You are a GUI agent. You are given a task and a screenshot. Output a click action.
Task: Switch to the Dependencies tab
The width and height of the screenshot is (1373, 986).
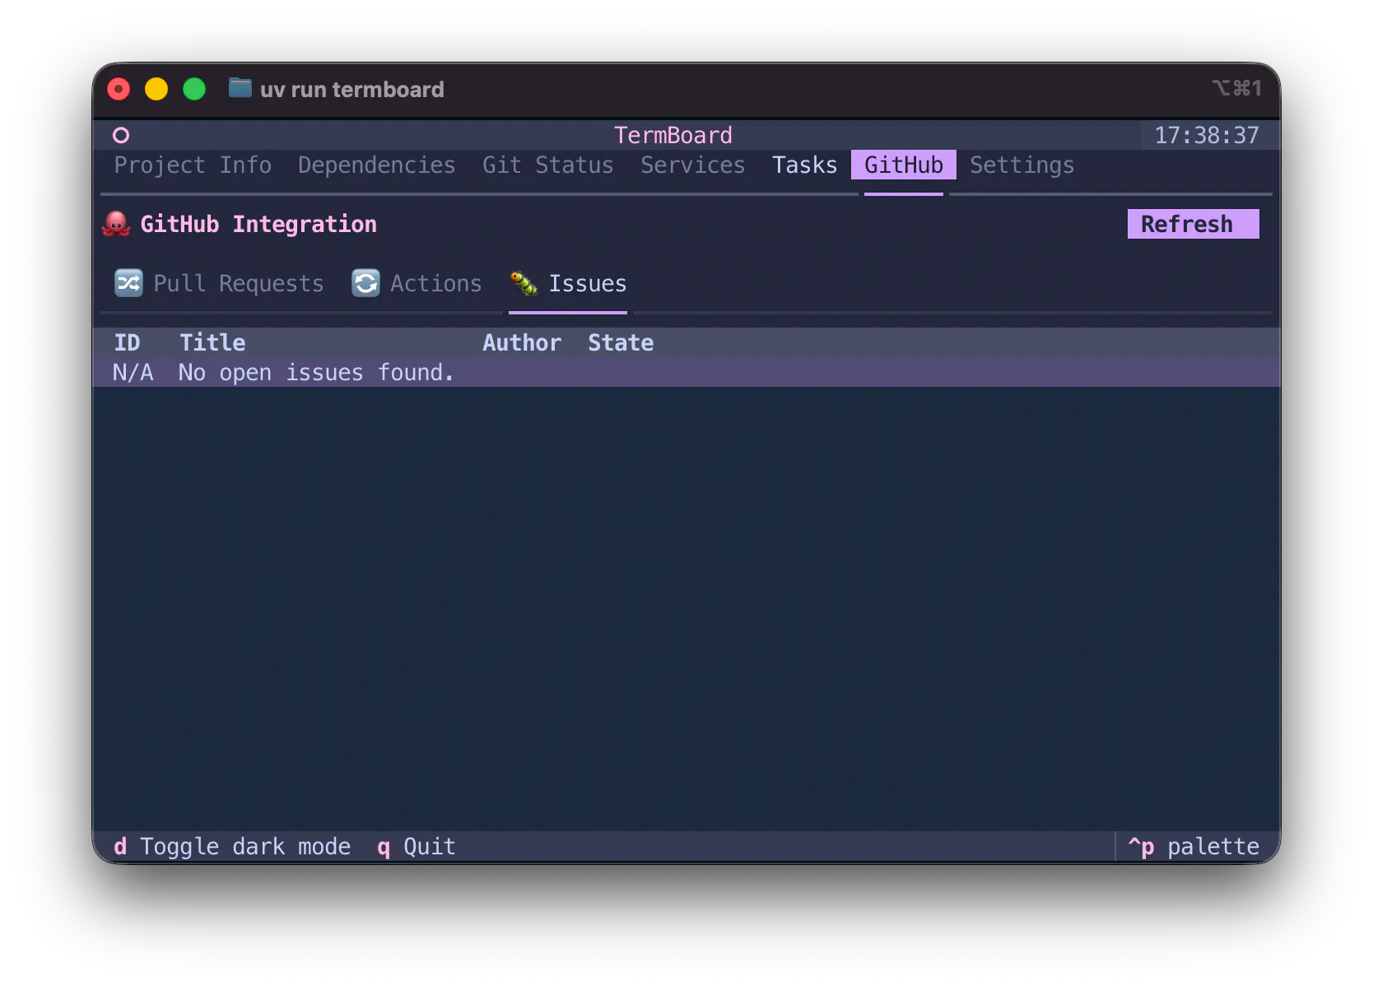[x=377, y=165]
